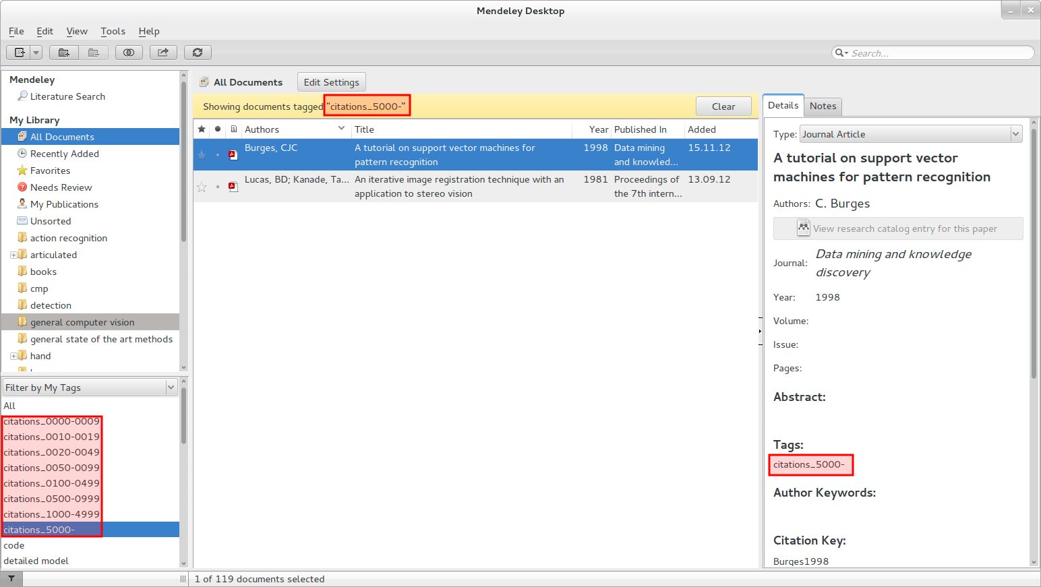Image resolution: width=1041 pixels, height=587 pixels.
Task: Open the books folder
Action: coord(43,272)
